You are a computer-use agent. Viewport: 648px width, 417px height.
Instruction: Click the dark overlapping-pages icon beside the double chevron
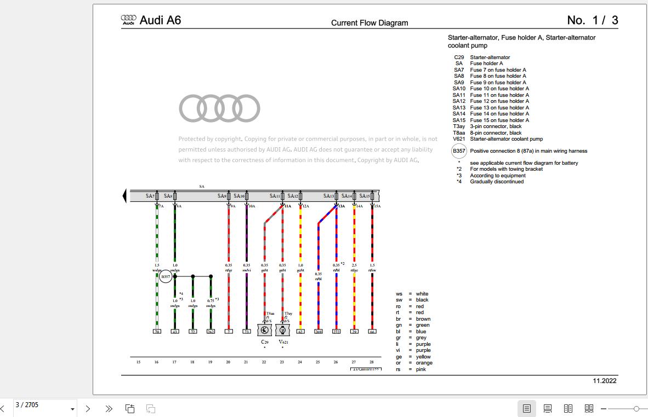pyautogui.click(x=130, y=409)
